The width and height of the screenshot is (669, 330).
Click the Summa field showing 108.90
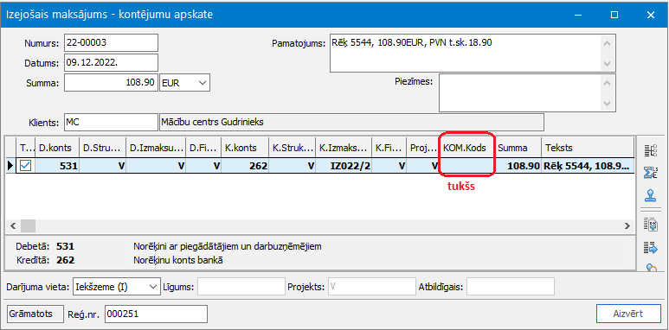111,83
